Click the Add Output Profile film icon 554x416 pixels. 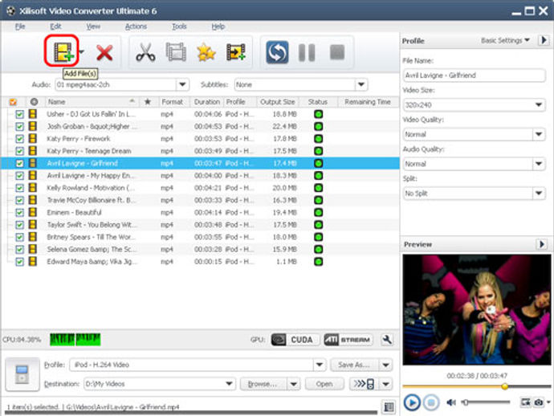tap(236, 52)
